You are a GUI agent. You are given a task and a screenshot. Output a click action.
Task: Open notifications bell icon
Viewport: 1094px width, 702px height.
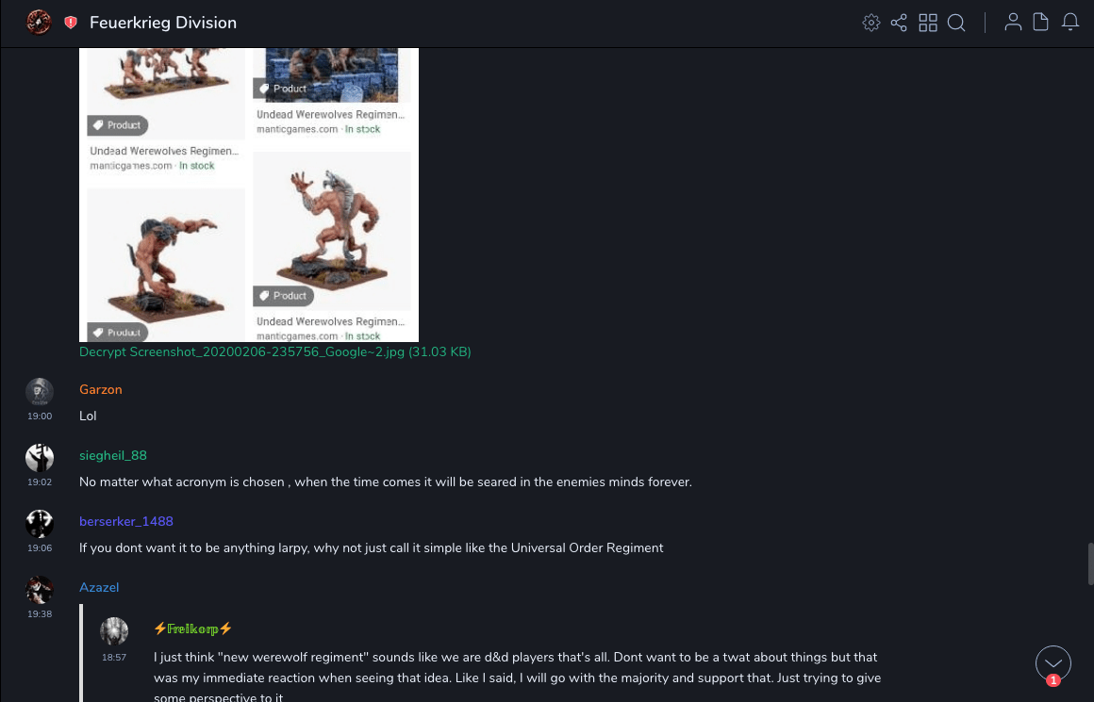(1070, 23)
